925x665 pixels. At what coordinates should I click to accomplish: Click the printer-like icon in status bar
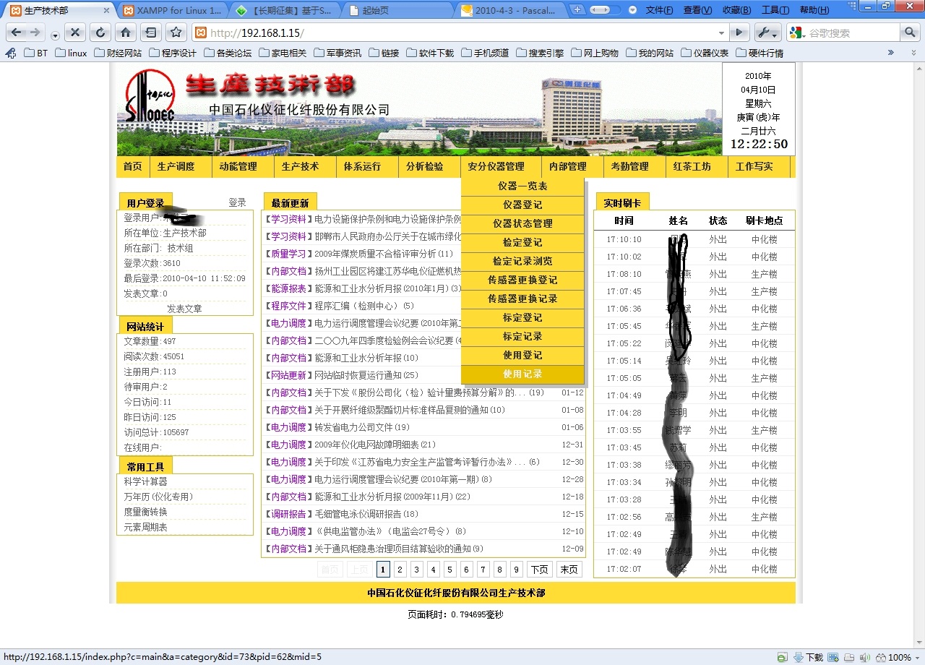[848, 657]
